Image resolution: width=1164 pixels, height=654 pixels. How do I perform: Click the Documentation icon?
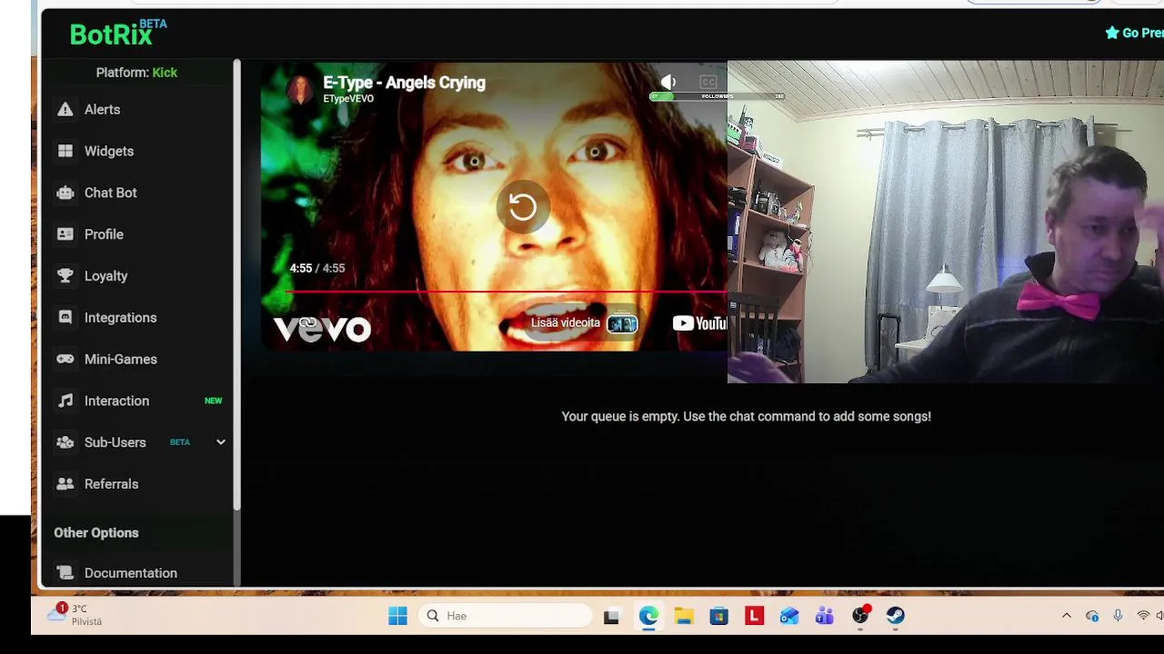point(65,573)
